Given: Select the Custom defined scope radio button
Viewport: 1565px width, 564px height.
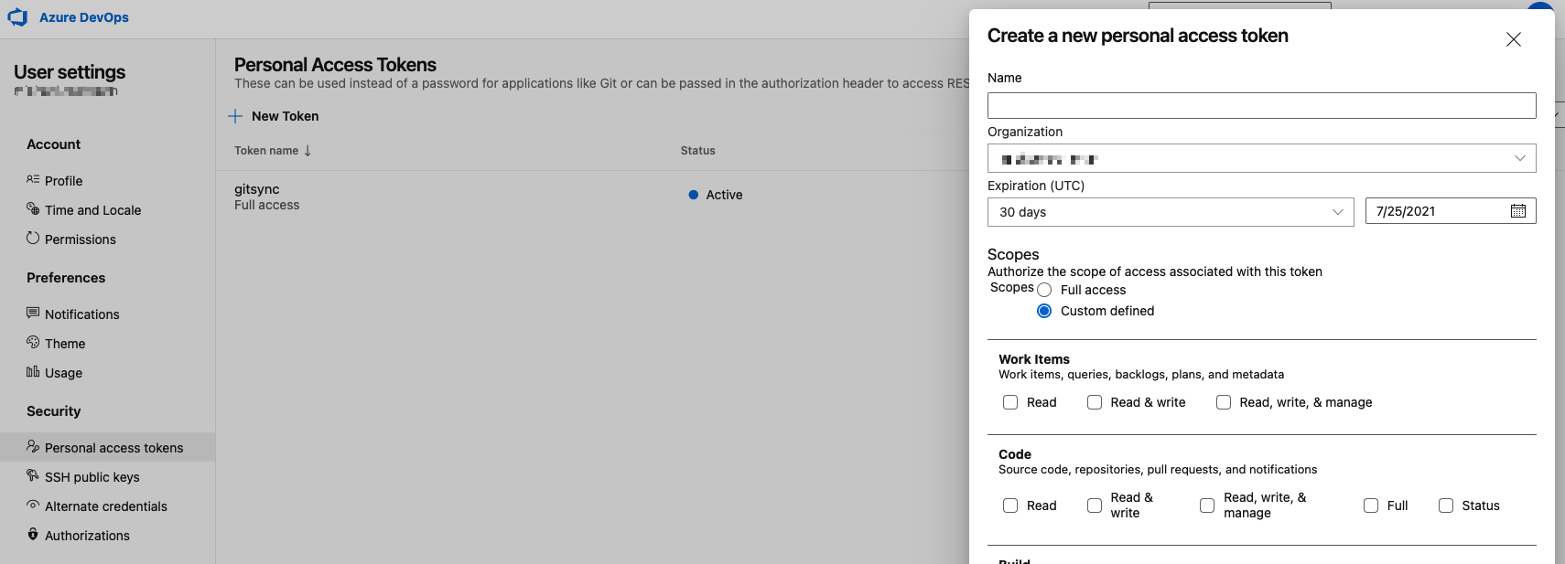Looking at the screenshot, I should tap(1044, 311).
